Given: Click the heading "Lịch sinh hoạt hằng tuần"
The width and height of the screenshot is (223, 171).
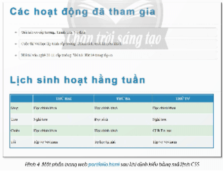Looking at the screenshot, I should 77,80.
